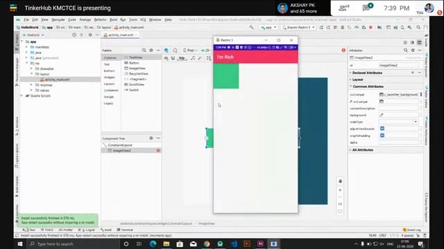Open Microsoft Edge from the taskbar

(153, 244)
